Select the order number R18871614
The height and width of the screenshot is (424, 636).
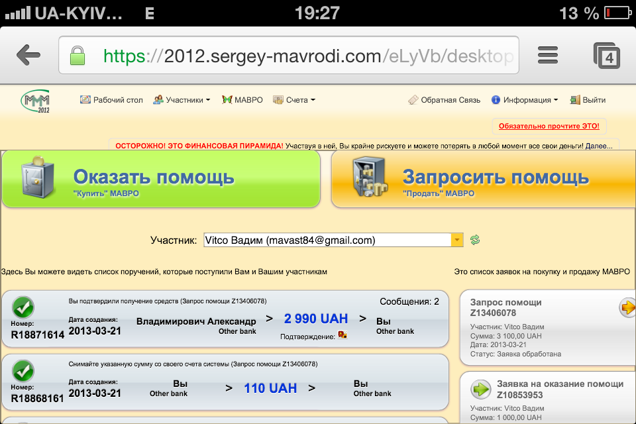37,335
